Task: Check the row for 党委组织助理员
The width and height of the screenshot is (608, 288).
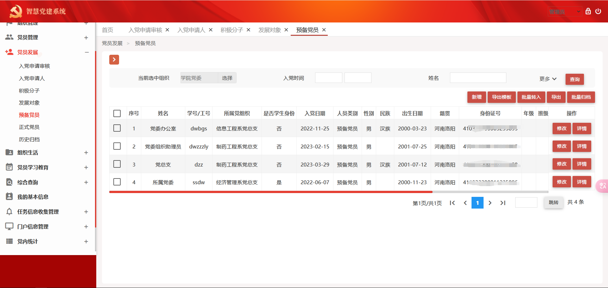Action: [117, 146]
